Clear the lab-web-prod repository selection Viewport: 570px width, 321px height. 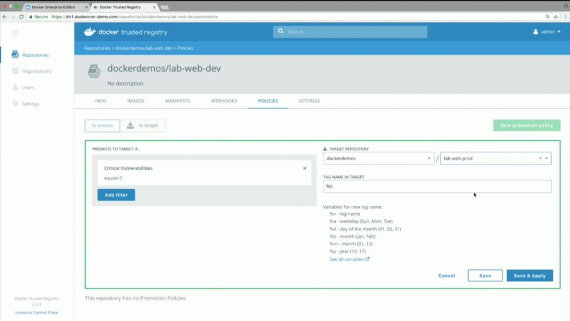click(540, 158)
